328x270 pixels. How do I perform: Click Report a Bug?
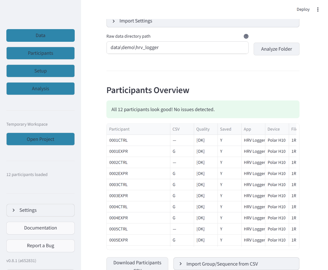(x=41, y=246)
